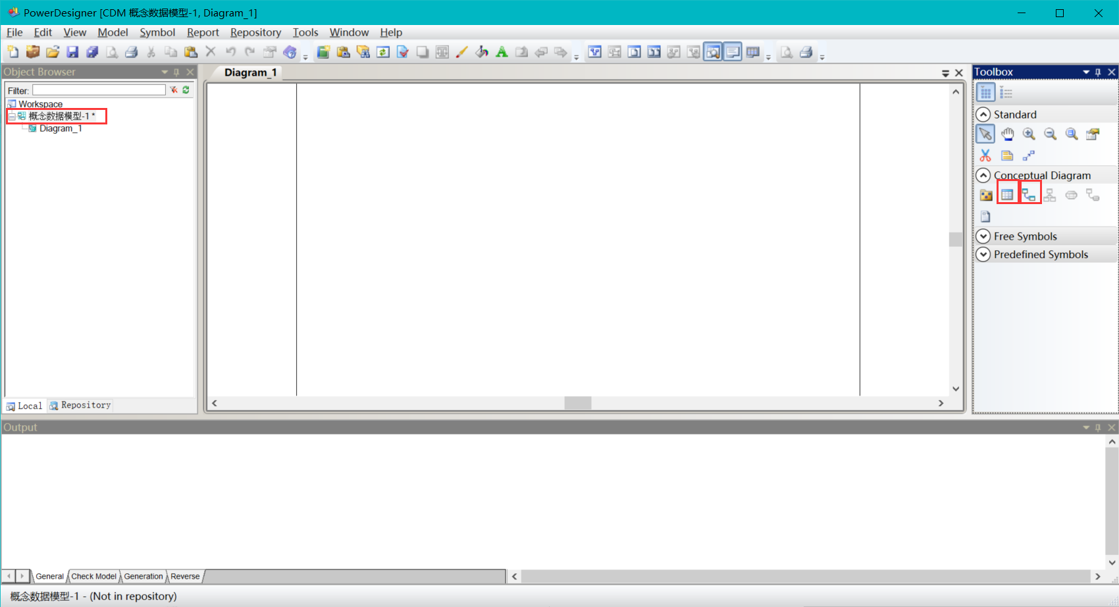This screenshot has height=607, width=1119.
Task: Toggle the Output window toolbar button
Action: point(733,52)
